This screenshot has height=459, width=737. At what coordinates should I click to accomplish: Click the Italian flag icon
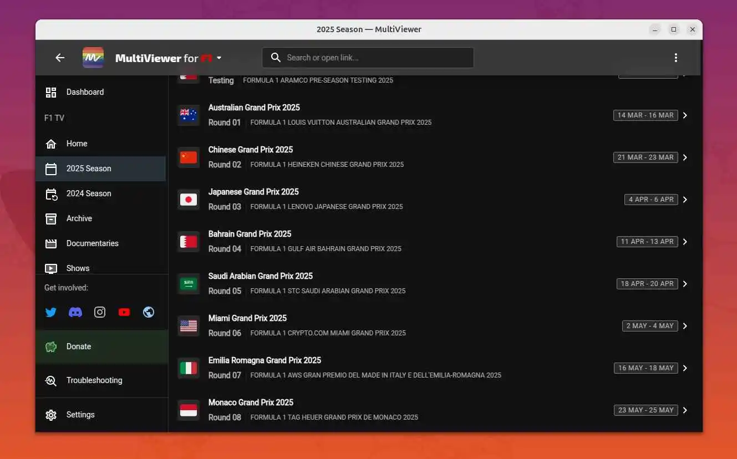189,368
